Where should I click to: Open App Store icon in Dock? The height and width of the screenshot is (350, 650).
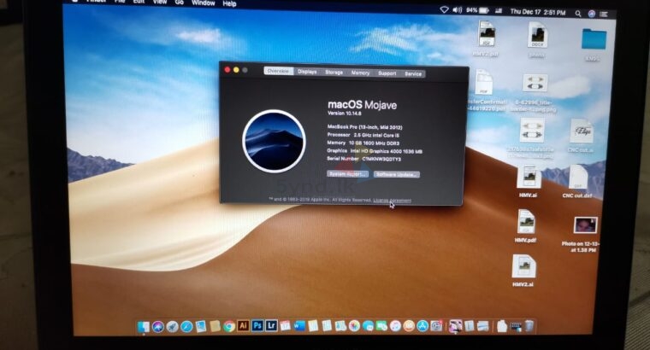tap(422, 326)
